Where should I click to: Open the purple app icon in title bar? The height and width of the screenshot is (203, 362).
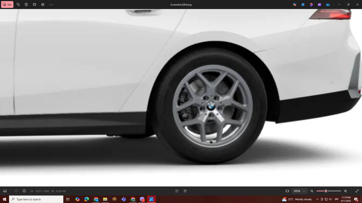coord(320,5)
